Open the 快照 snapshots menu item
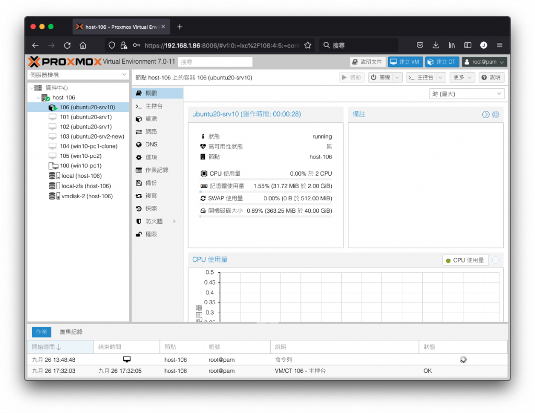This screenshot has width=535, height=413. click(x=157, y=209)
